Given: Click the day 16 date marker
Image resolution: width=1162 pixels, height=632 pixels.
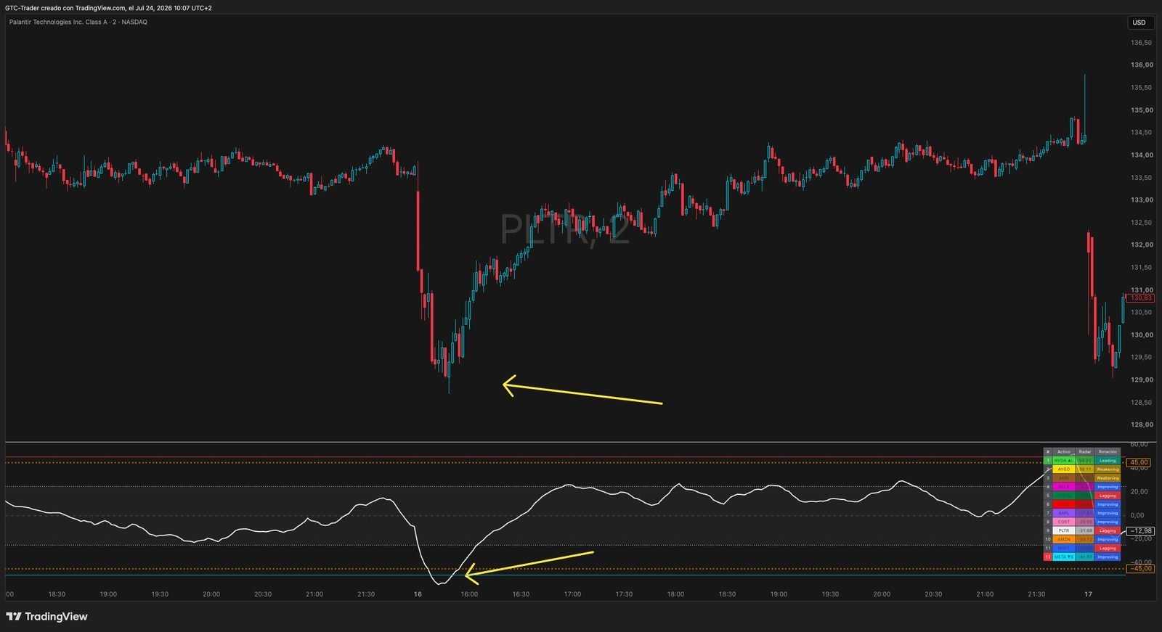Looking at the screenshot, I should coord(418,594).
